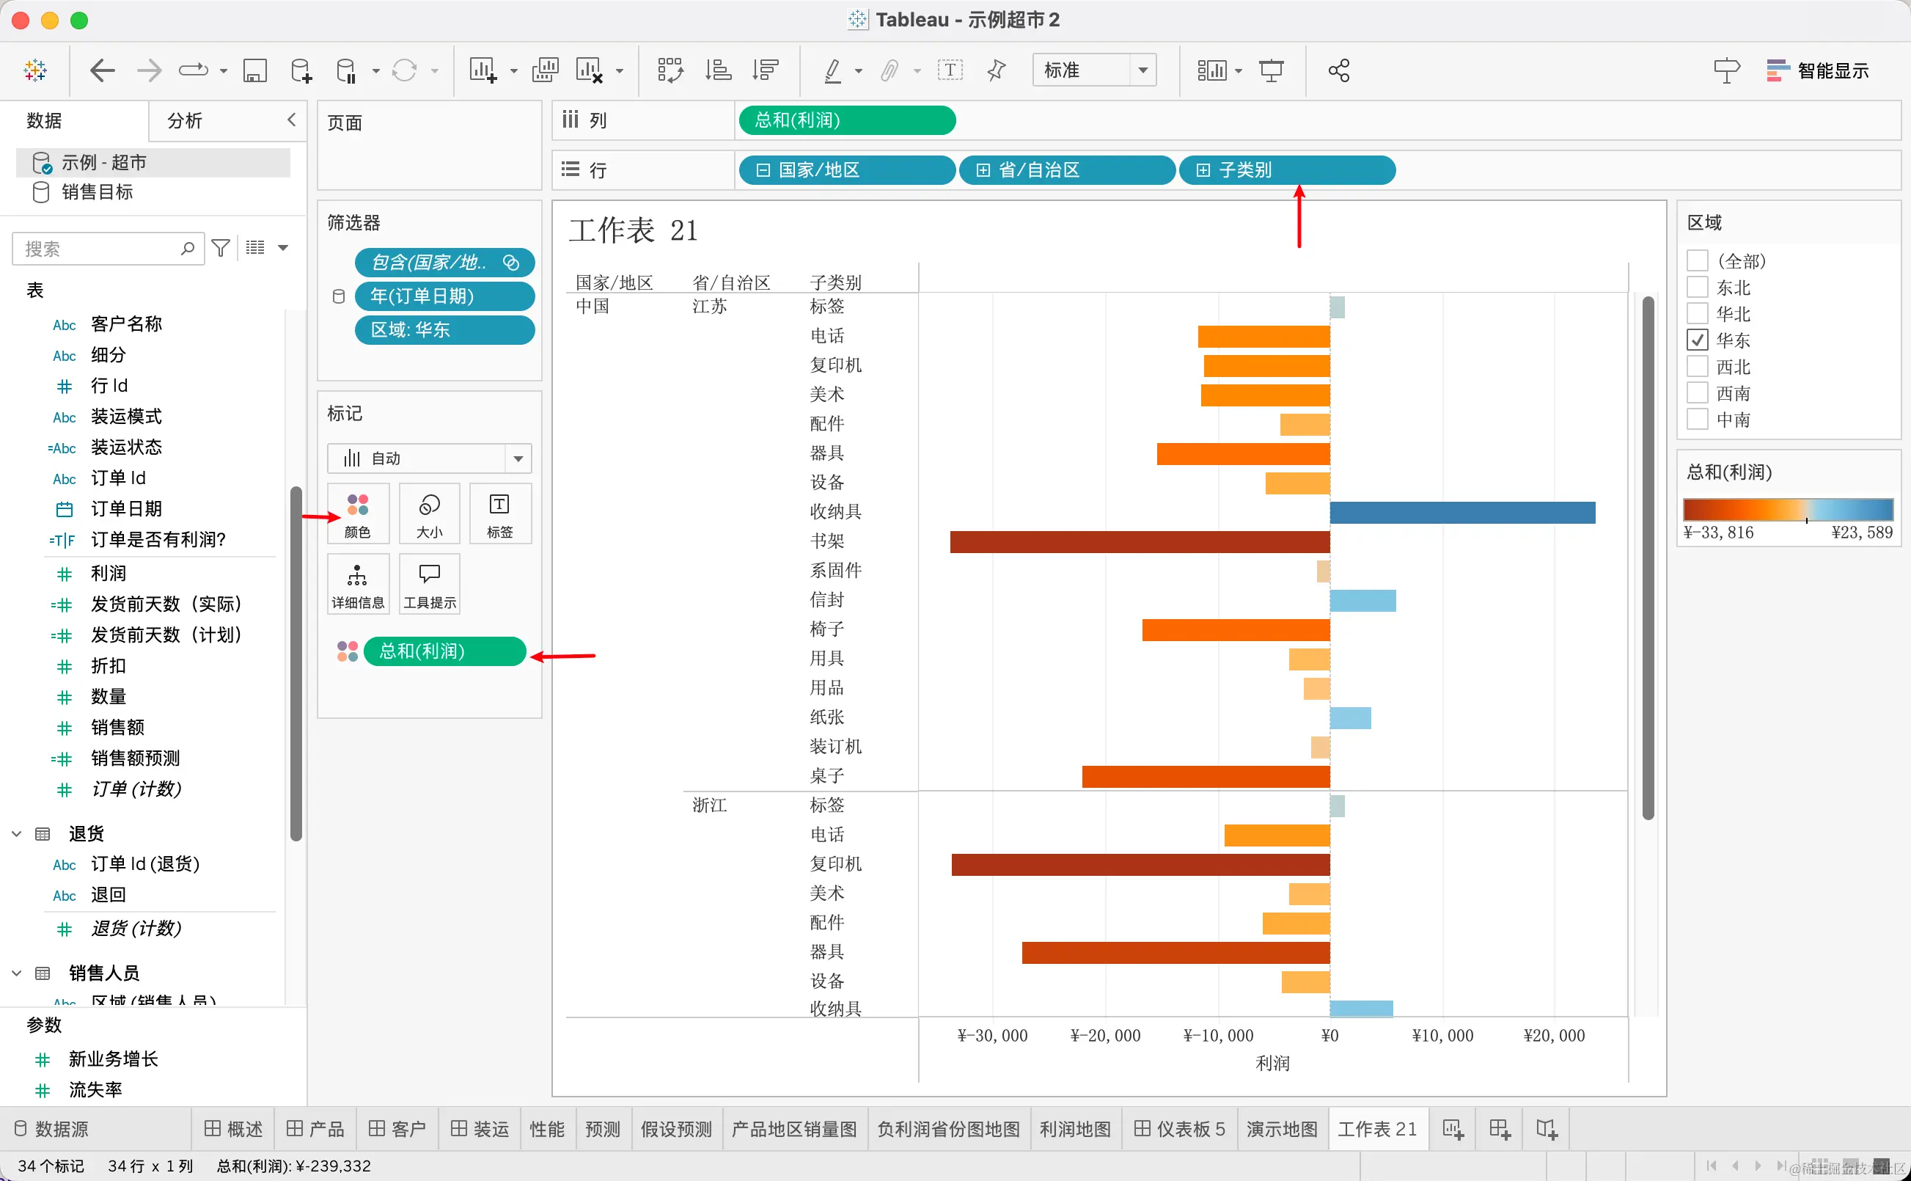
Task: Collapse the 退货 table group
Action: coord(16,833)
